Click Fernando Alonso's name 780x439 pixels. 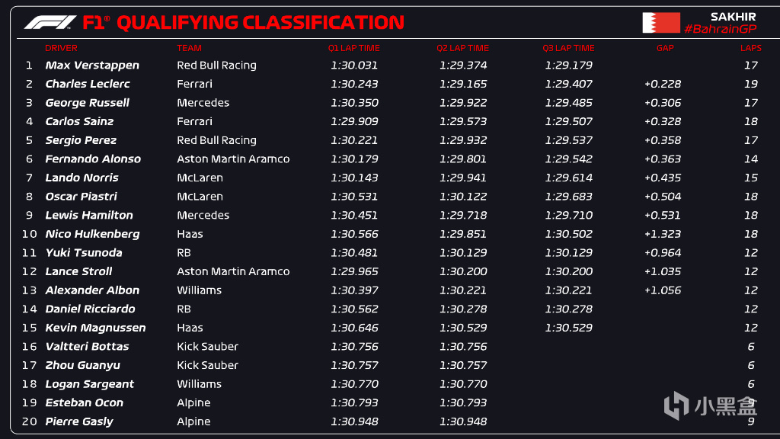(93, 159)
